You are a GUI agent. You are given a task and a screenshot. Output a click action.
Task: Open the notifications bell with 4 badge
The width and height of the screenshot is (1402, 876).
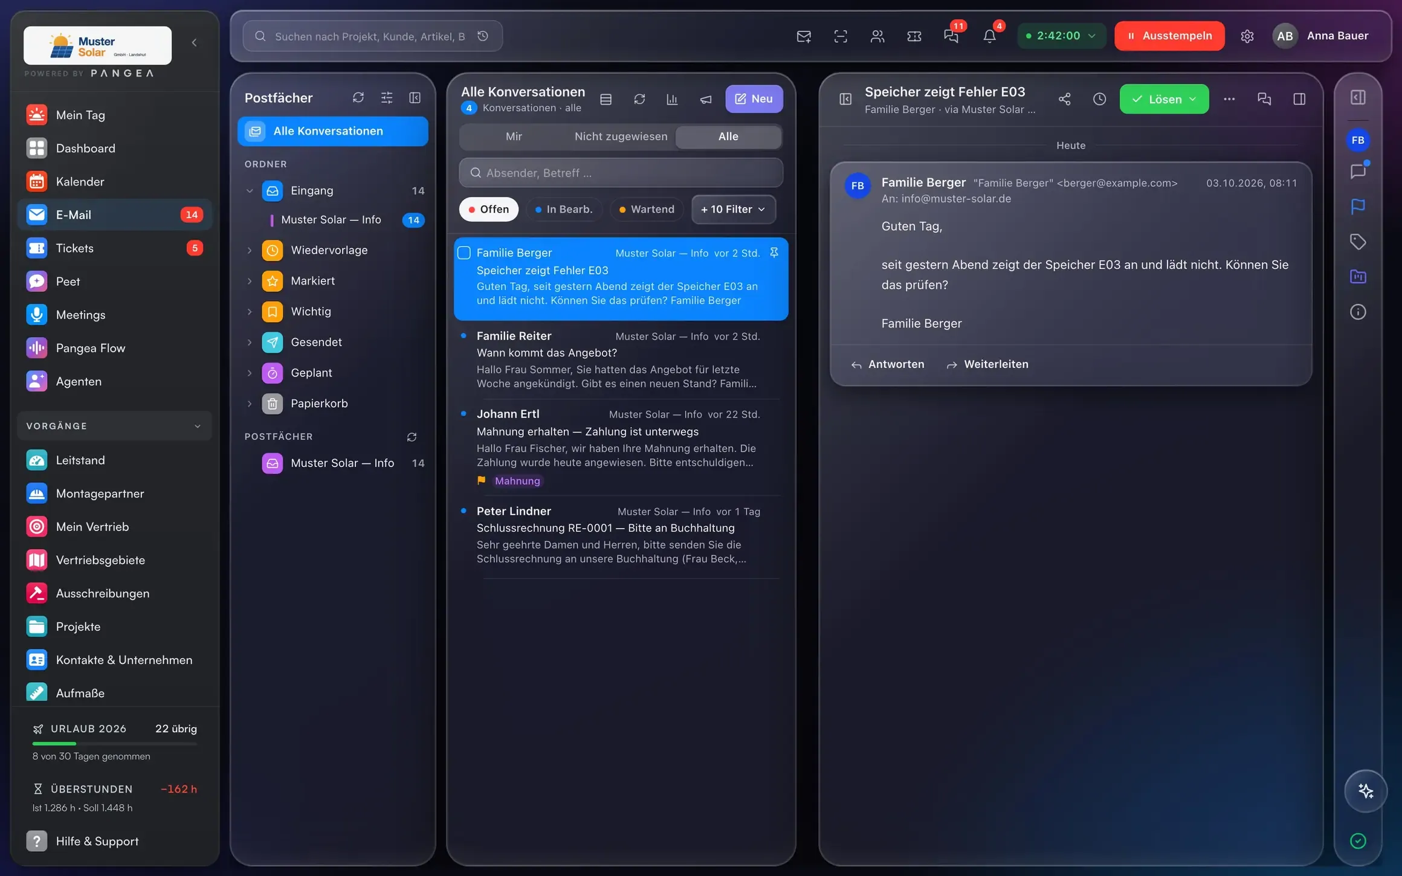[990, 36]
